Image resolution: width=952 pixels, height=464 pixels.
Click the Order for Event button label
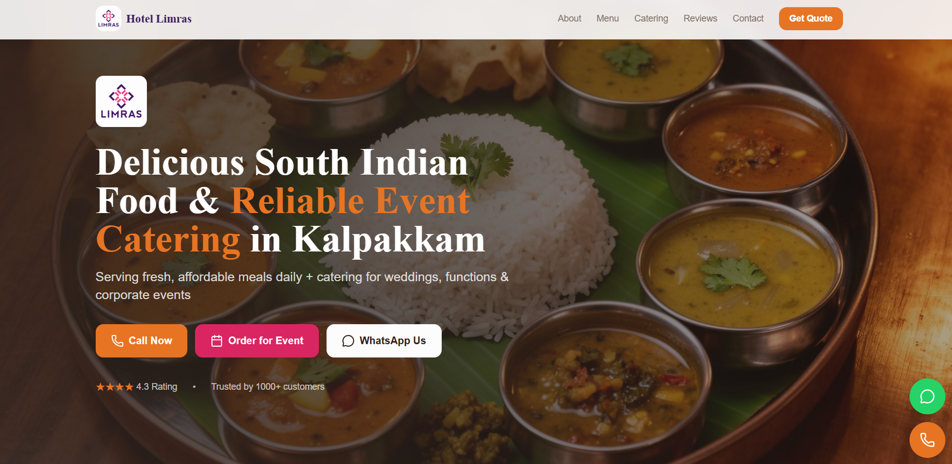click(x=266, y=341)
